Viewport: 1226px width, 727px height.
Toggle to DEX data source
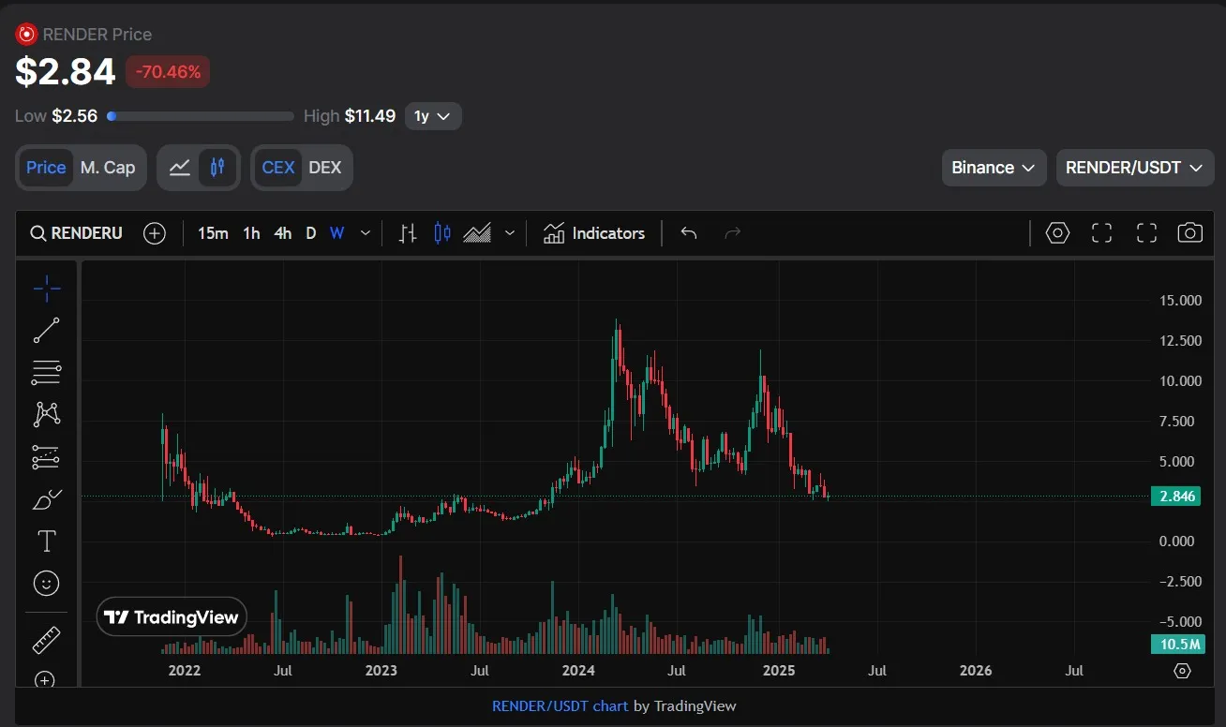click(x=325, y=168)
